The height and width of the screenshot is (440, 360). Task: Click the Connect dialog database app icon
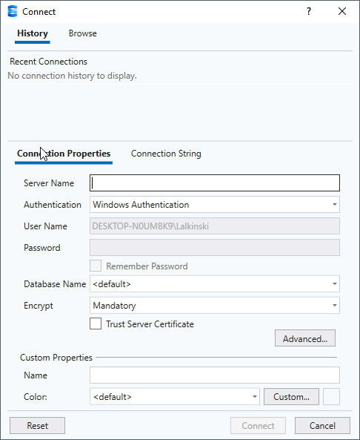click(x=13, y=12)
